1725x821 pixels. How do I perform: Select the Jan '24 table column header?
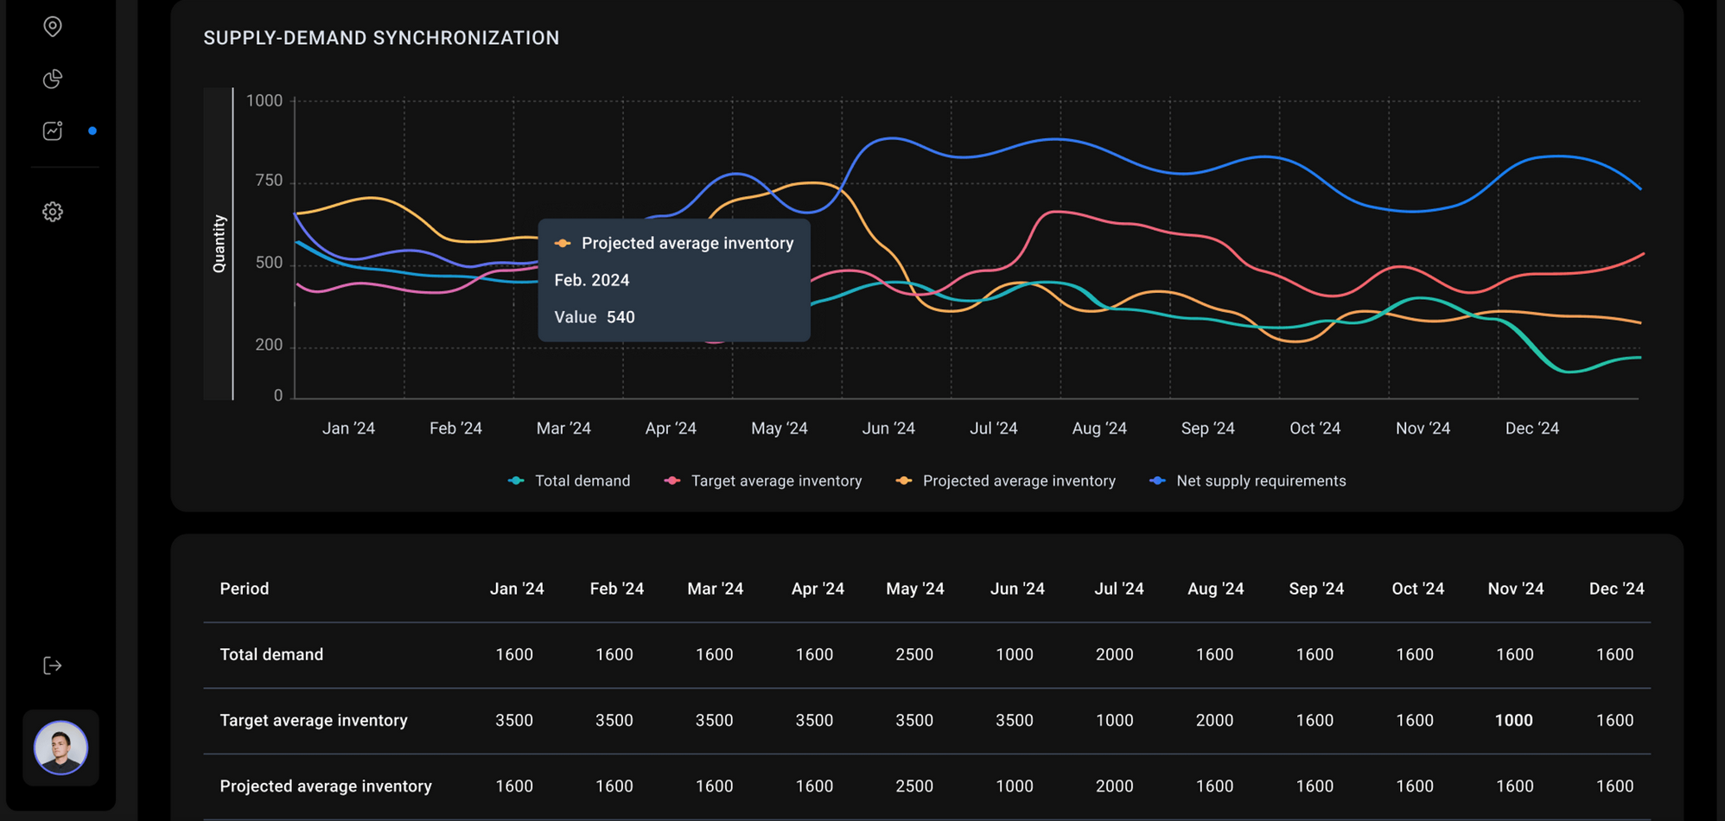tap(517, 589)
